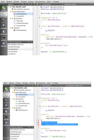Close Открытые документы panel in window without highlighted code
94x140 pixels.
(x=32, y=42)
